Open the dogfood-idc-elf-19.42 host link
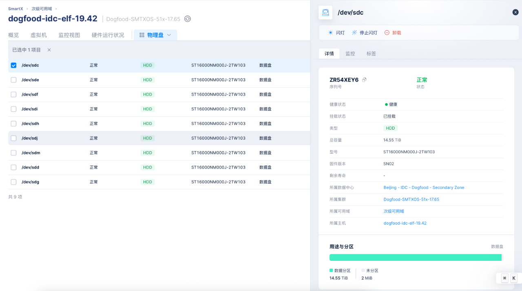Image resolution: width=522 pixels, height=291 pixels. 405,223
